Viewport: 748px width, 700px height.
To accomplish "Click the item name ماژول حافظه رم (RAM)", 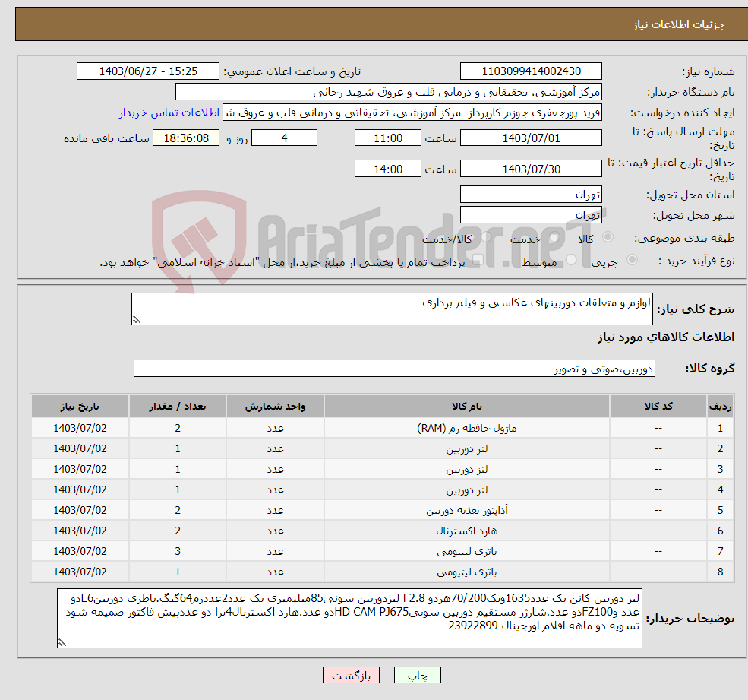I will pyautogui.click(x=466, y=429).
